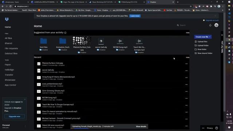The width and height of the screenshot is (233, 131).
Task: Bookmark this page with the star icon
Action: 191,6
